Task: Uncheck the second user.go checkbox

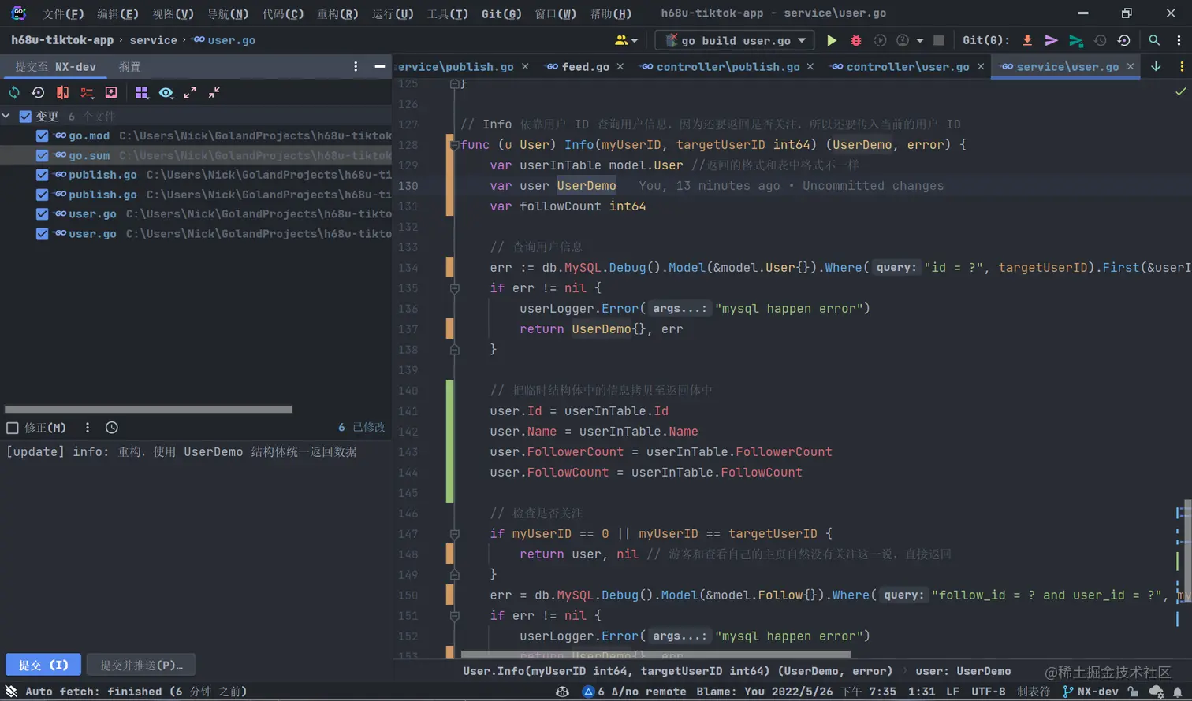Action: click(x=42, y=234)
